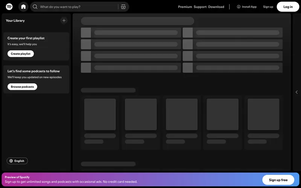Click the Sign up free button
This screenshot has width=301, height=188.
(278, 180)
